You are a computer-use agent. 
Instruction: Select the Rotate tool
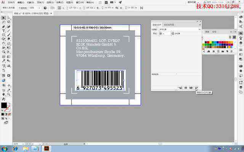[x=3, y=44]
